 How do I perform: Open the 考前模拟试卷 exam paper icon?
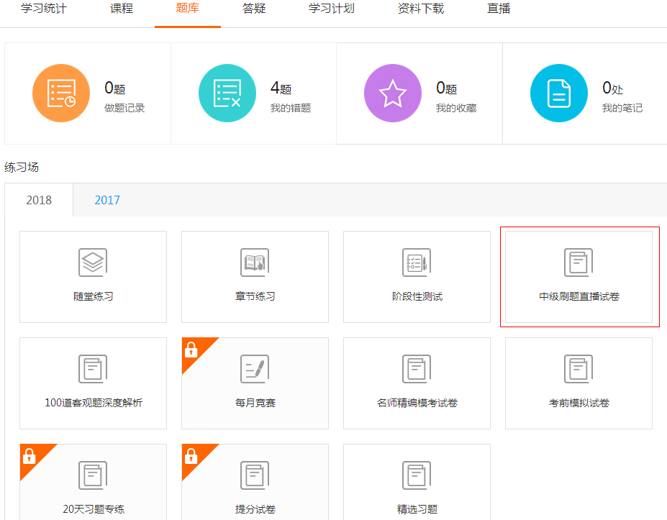click(x=578, y=368)
